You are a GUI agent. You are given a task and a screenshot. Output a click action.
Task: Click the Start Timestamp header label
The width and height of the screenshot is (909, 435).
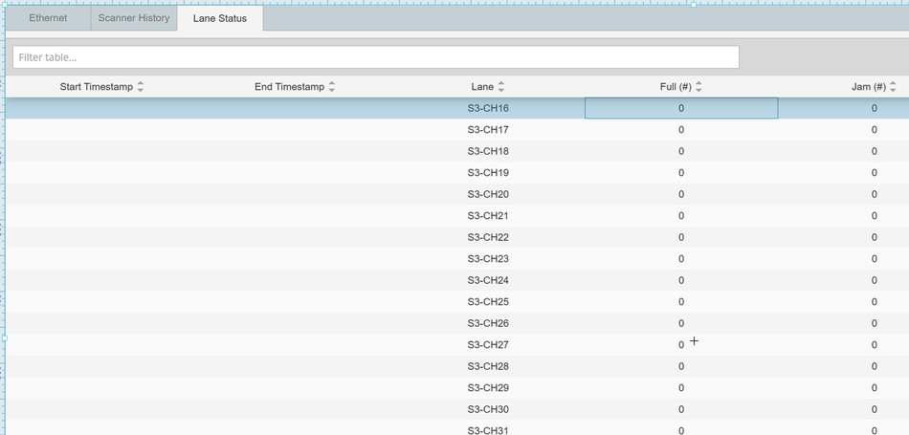tap(96, 87)
